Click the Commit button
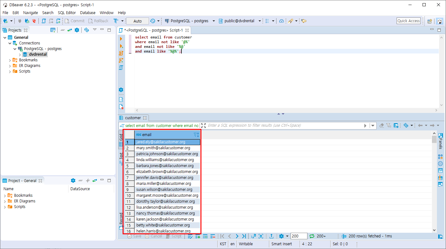 [74, 21]
